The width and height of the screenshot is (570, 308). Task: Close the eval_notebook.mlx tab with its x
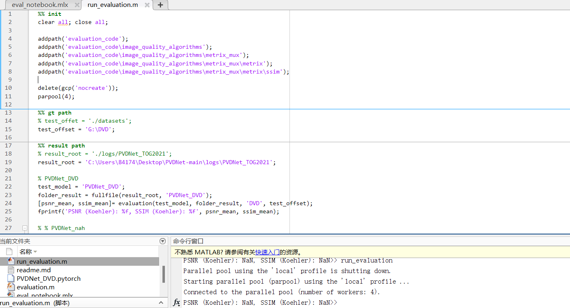pos(77,5)
